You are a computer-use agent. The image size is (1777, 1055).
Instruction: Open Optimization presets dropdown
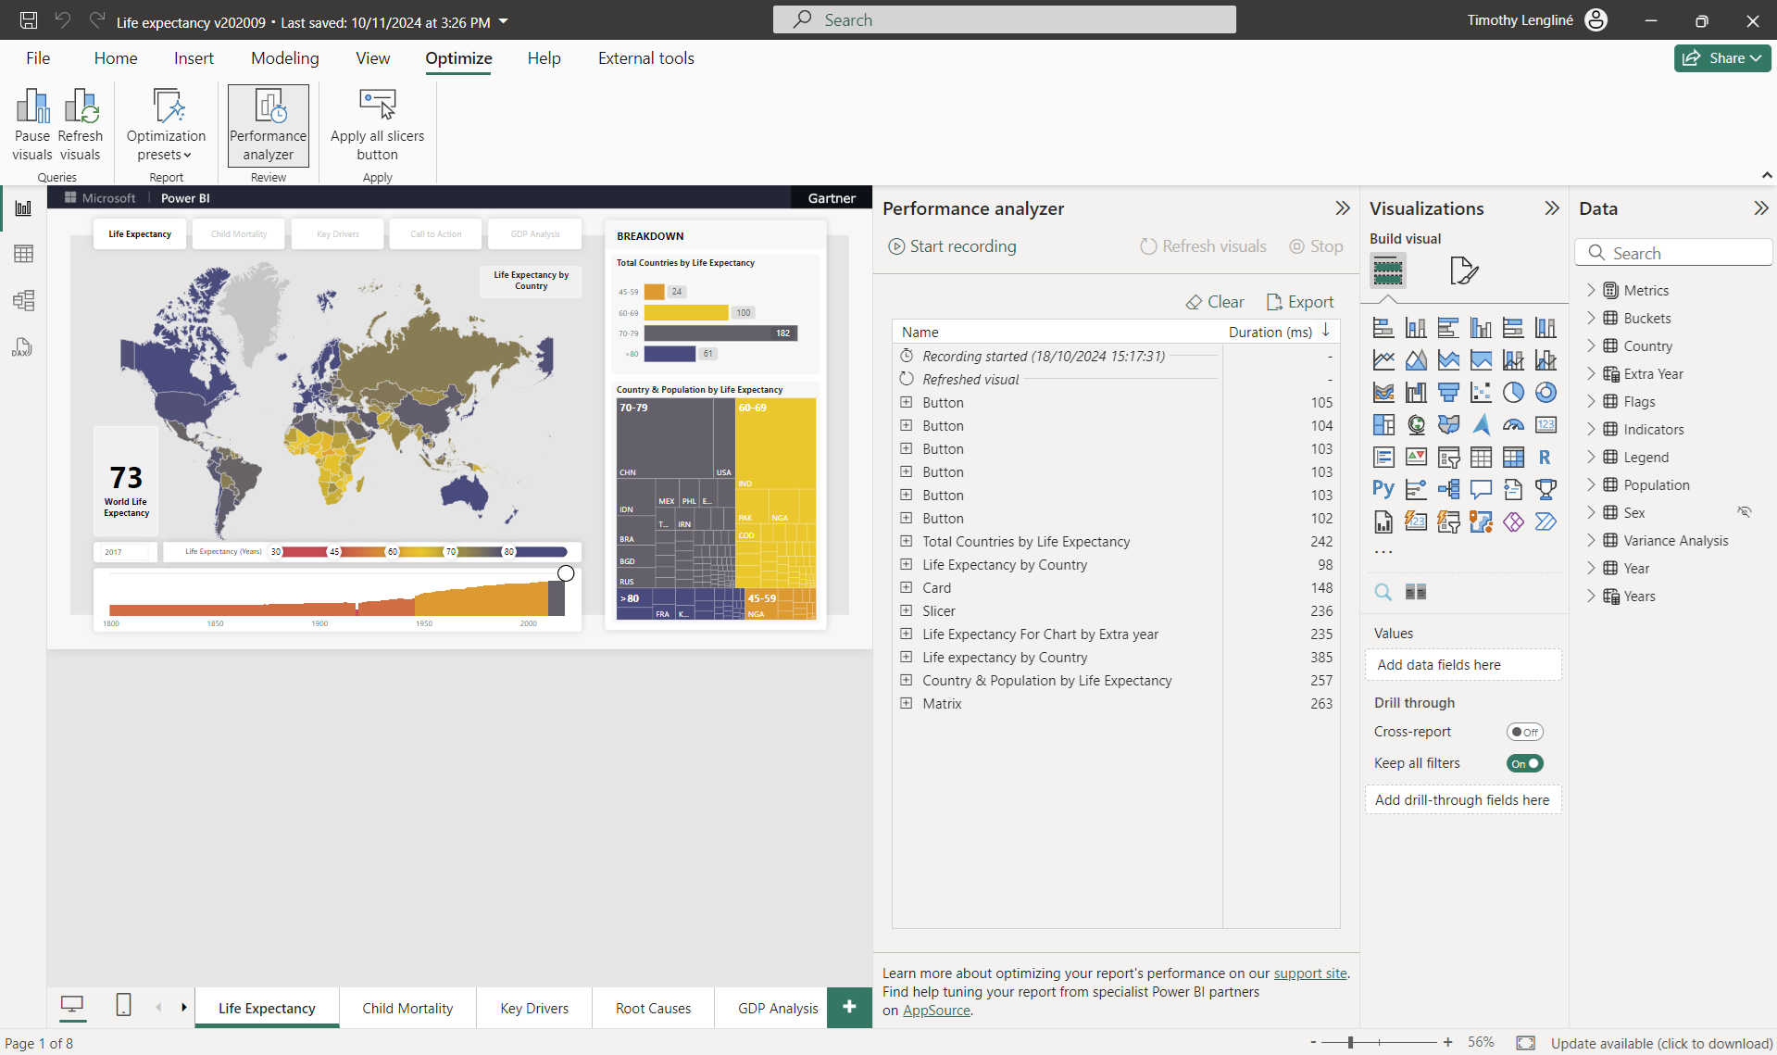[167, 125]
